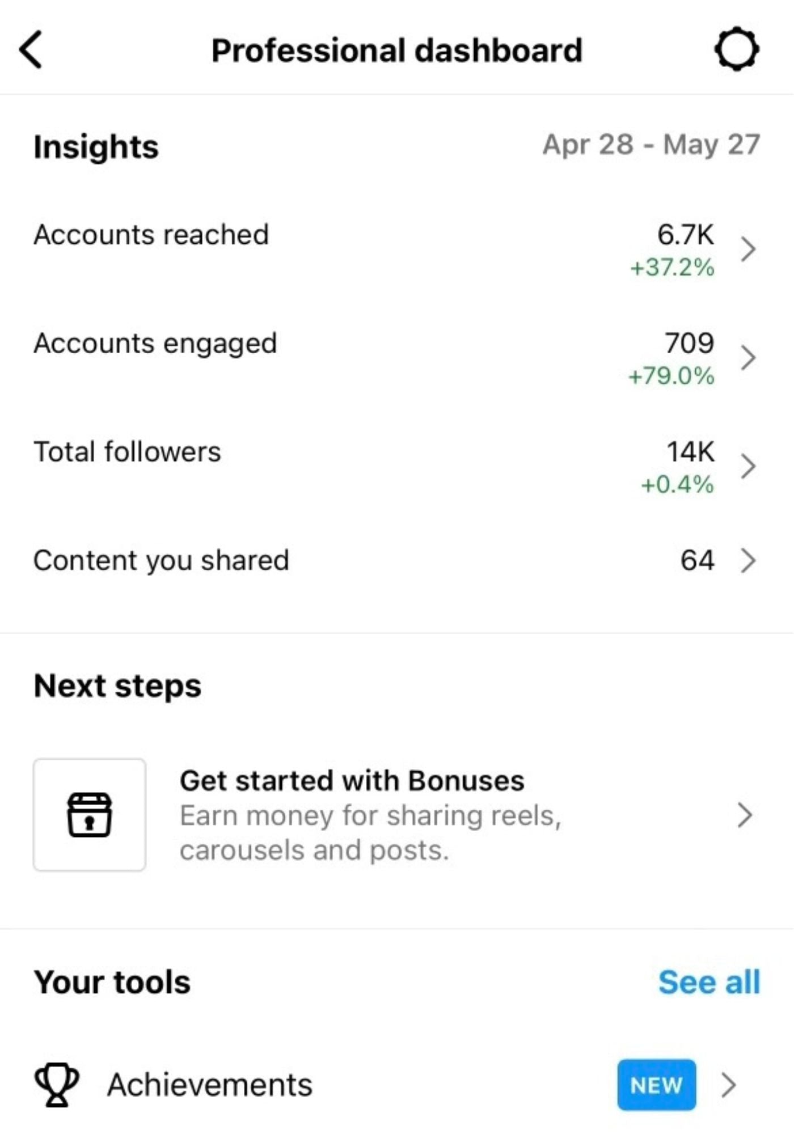Tap the NEW badge next to Achievements
Viewport: 794px width, 1134px height.
tap(656, 1084)
